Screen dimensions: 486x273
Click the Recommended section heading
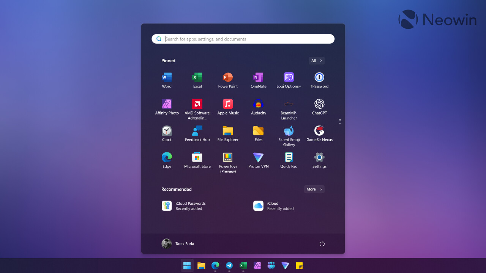(x=177, y=189)
